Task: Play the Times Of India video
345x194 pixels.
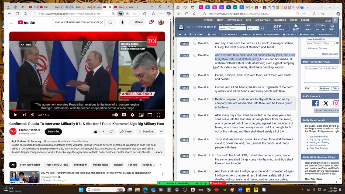Action: (x=15, y=115)
